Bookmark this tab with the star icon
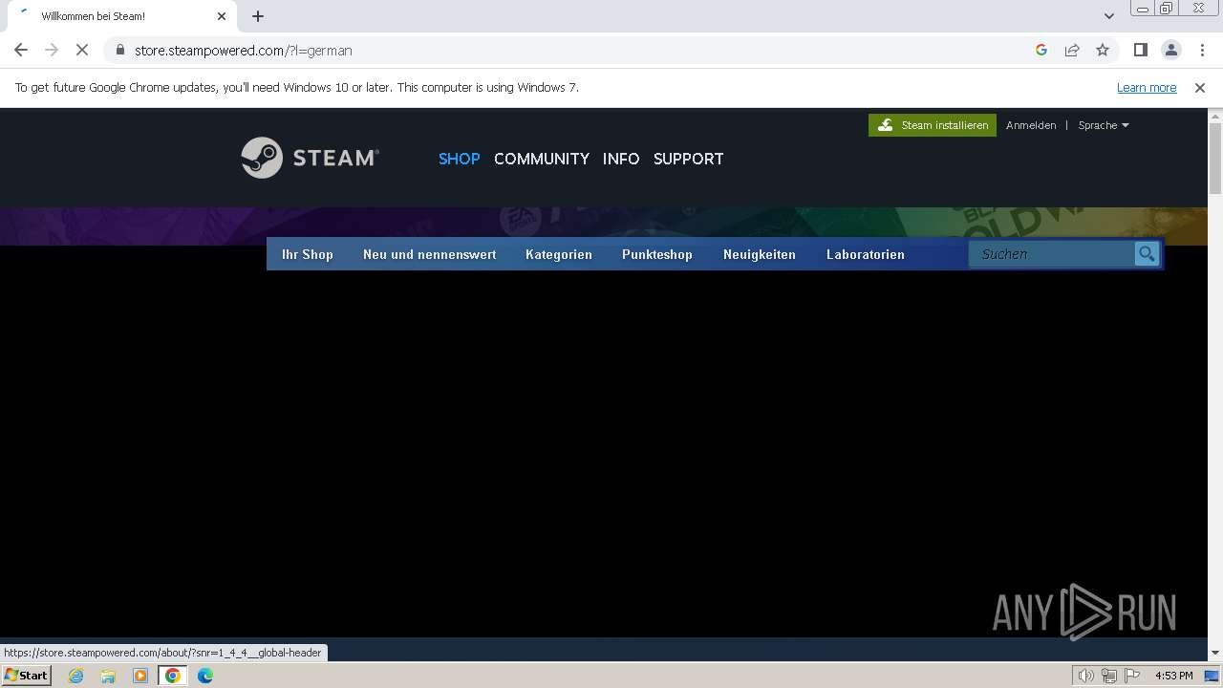 (x=1103, y=50)
